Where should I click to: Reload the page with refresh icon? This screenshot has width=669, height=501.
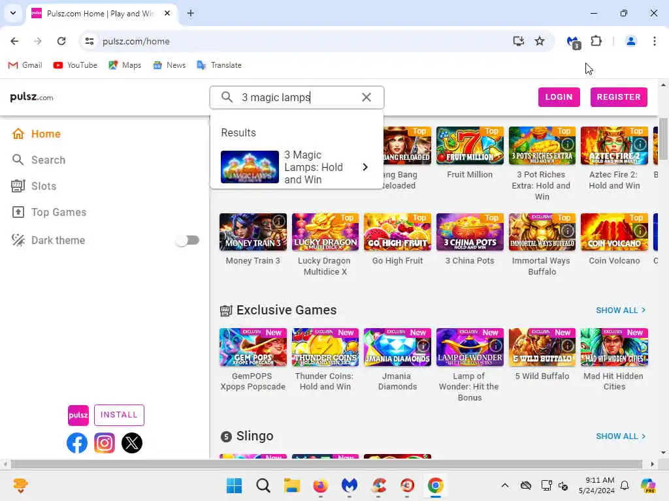tap(61, 41)
